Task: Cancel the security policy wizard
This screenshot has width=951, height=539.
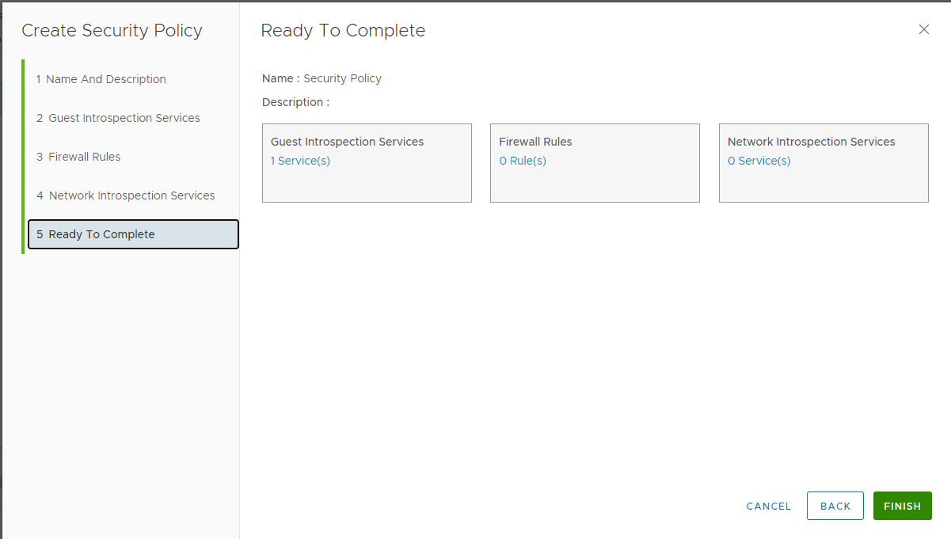Action: [768, 506]
